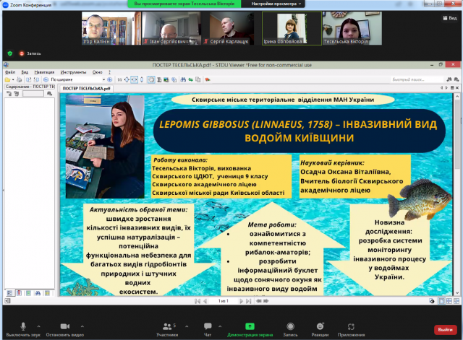
Task: Select the ПОСТЕР ТЕСЕЛЬСЬКА.pdf document tab
Action: (x=86, y=88)
